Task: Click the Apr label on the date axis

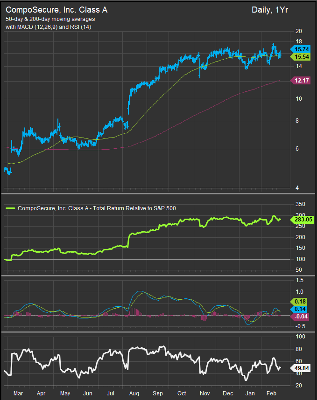Action: pos(41,393)
